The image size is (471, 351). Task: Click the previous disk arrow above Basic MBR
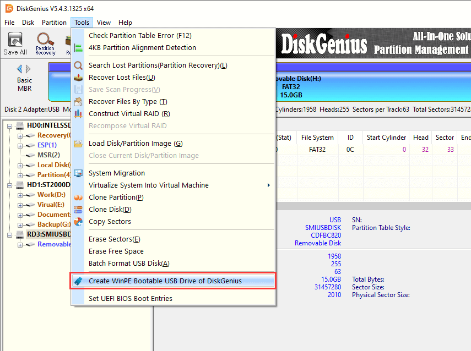point(20,69)
